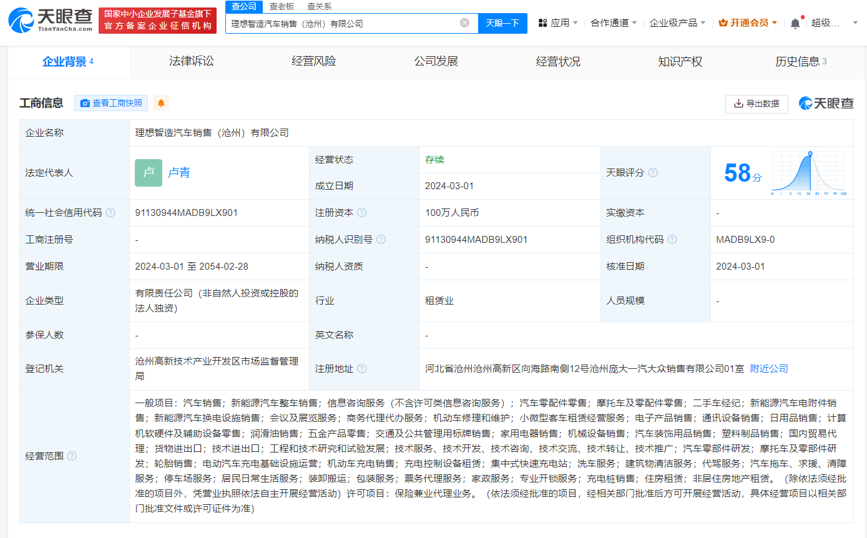Image resolution: width=867 pixels, height=538 pixels.
Task: Click the orange alert bell beside 查看工商快照
Action: point(161,103)
